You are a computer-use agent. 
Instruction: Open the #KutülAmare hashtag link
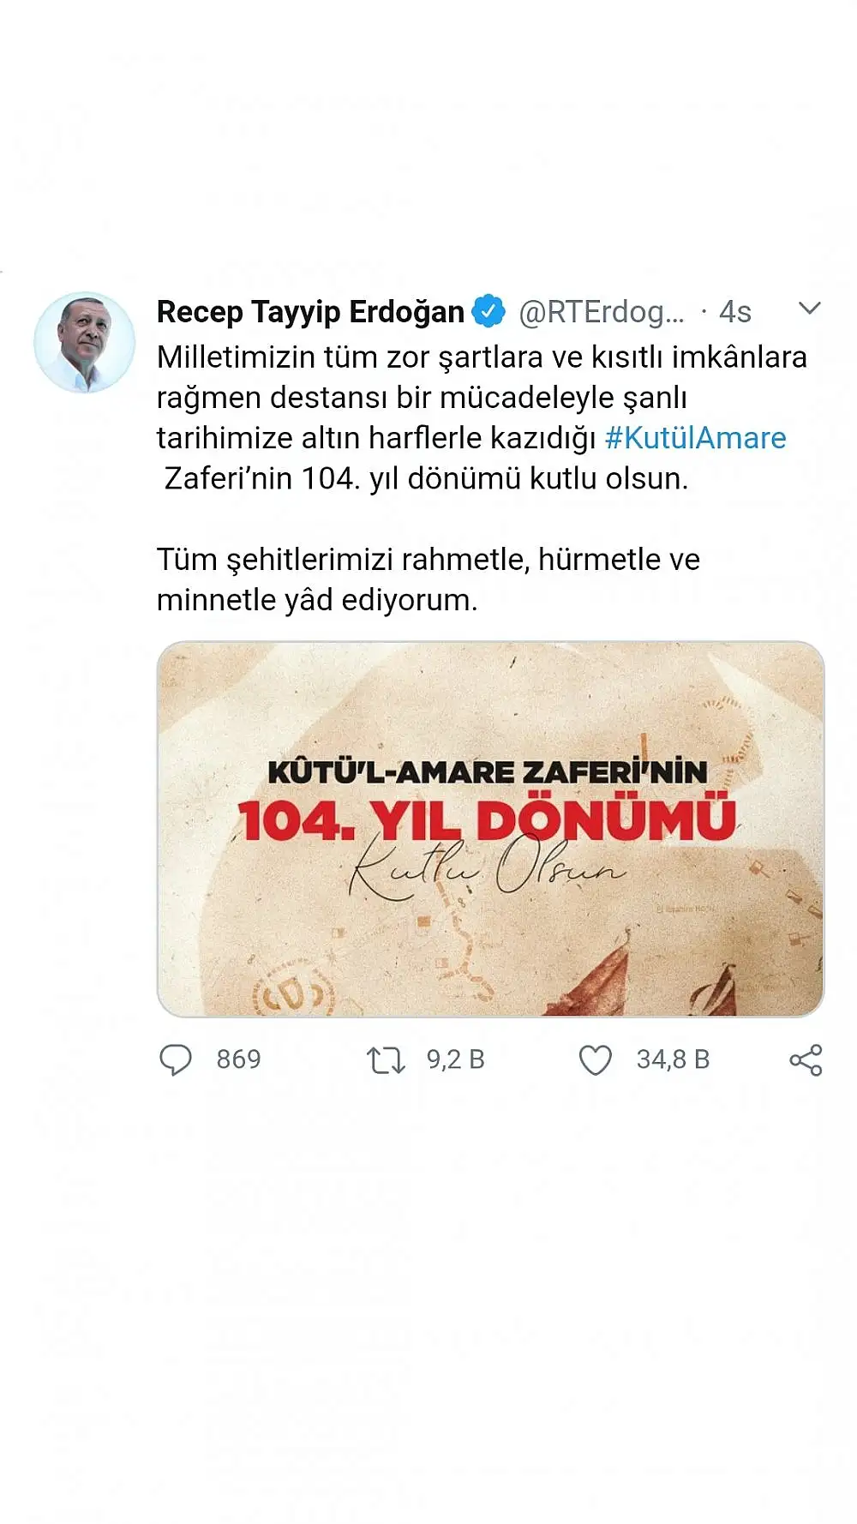pyautogui.click(x=695, y=438)
